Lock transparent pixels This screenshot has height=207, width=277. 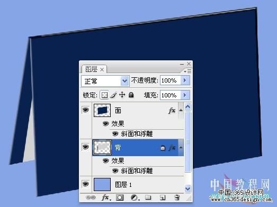coord(104,95)
